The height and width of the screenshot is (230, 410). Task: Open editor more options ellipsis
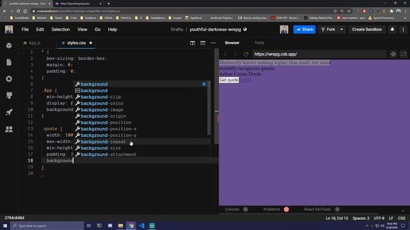tap(213, 43)
